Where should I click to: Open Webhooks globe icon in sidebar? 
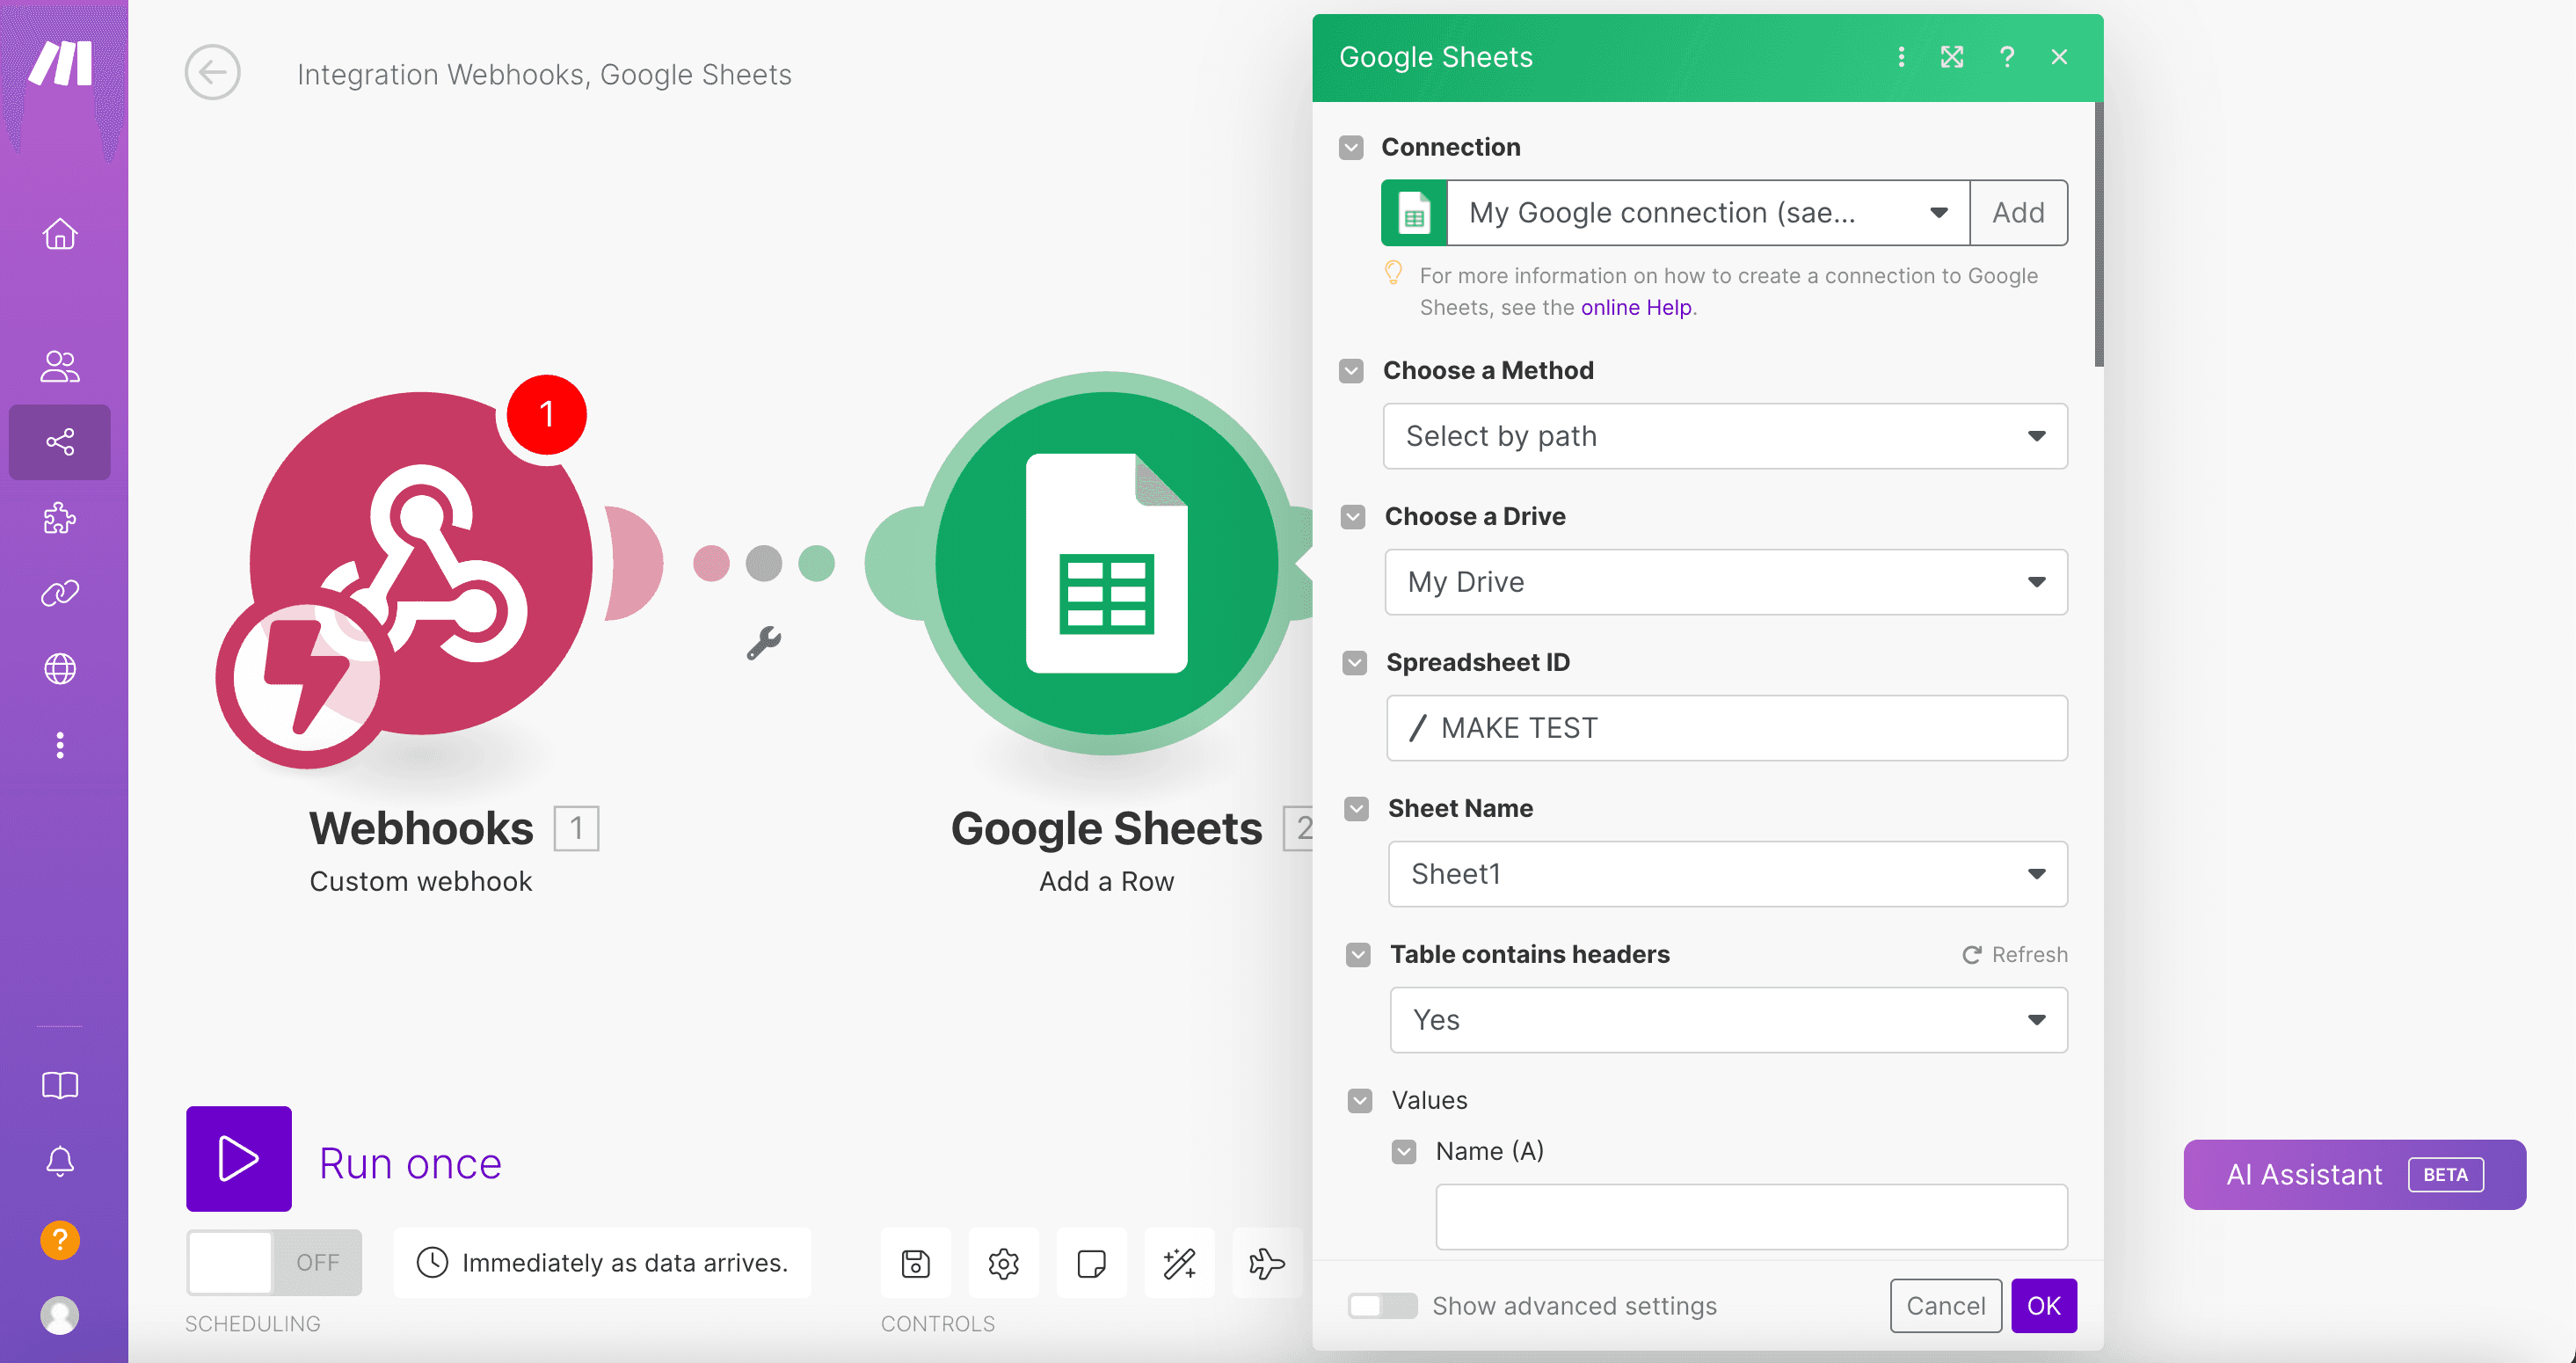pyautogui.click(x=60, y=668)
